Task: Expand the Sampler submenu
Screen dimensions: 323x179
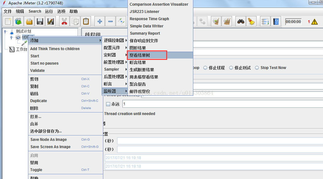Action: [x=115, y=69]
